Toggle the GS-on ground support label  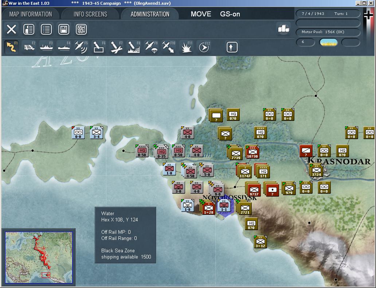coord(230,14)
